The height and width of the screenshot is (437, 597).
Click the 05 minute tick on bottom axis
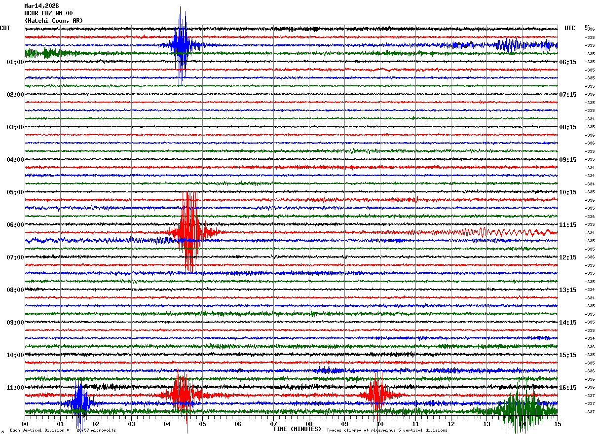pyautogui.click(x=202, y=424)
